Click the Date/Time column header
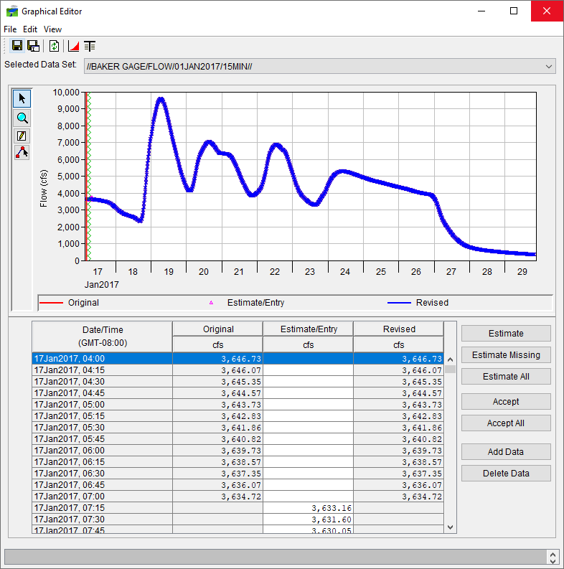Image resolution: width=564 pixels, height=569 pixels. 103,337
